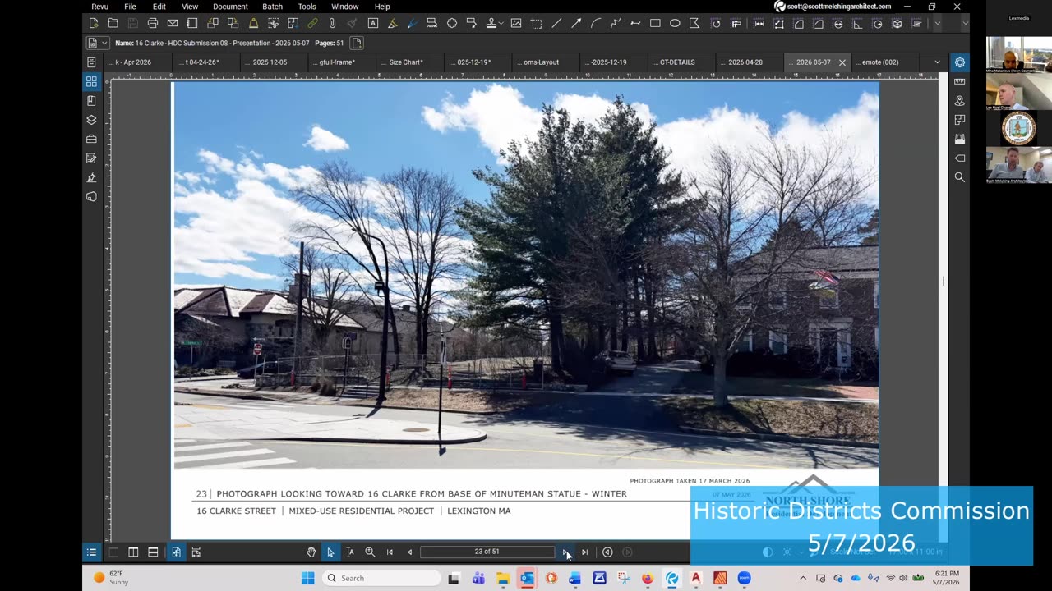
Task: Open the File menu
Action: click(x=130, y=7)
